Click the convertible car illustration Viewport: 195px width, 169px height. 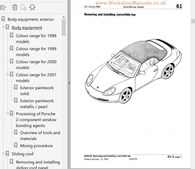click(133, 71)
